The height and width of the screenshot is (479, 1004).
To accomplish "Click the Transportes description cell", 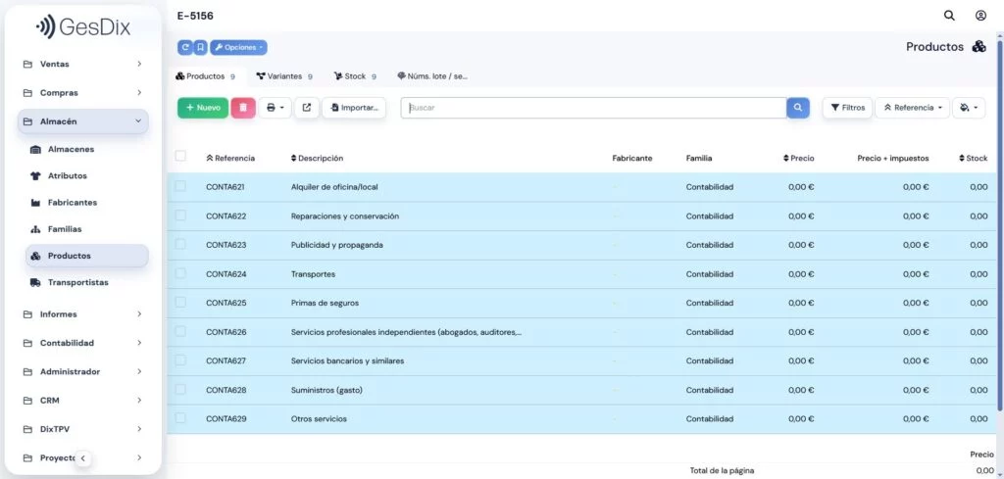I will (x=313, y=274).
